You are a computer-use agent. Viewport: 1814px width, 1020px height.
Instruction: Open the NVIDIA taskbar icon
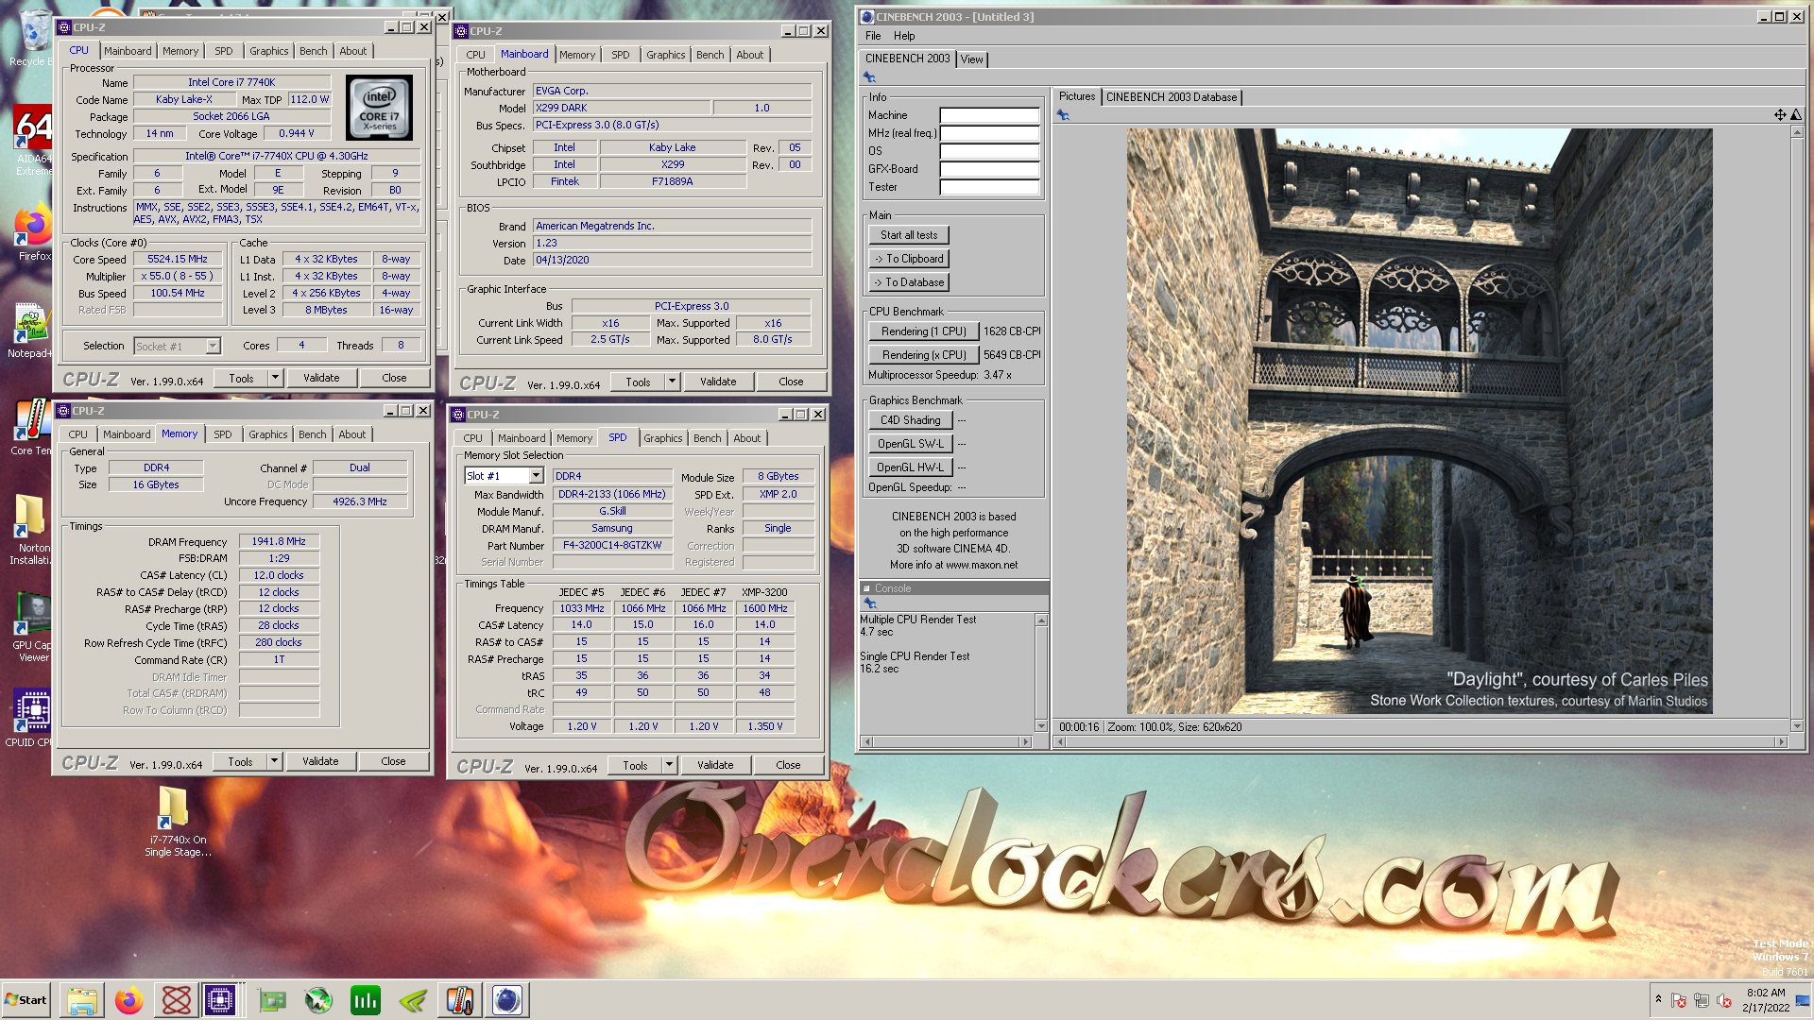tap(413, 1000)
